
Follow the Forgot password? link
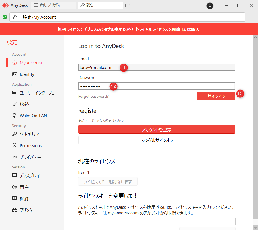[x=93, y=96]
